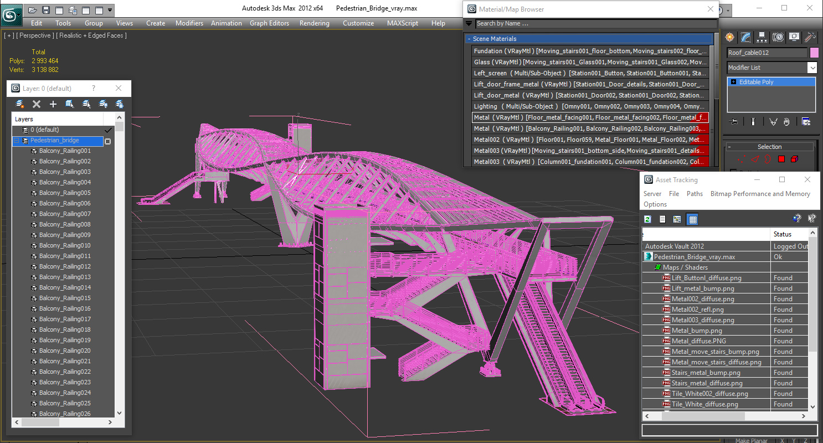Click Create New Layer icon in Layer dialog
823x443 pixels.
20,104
